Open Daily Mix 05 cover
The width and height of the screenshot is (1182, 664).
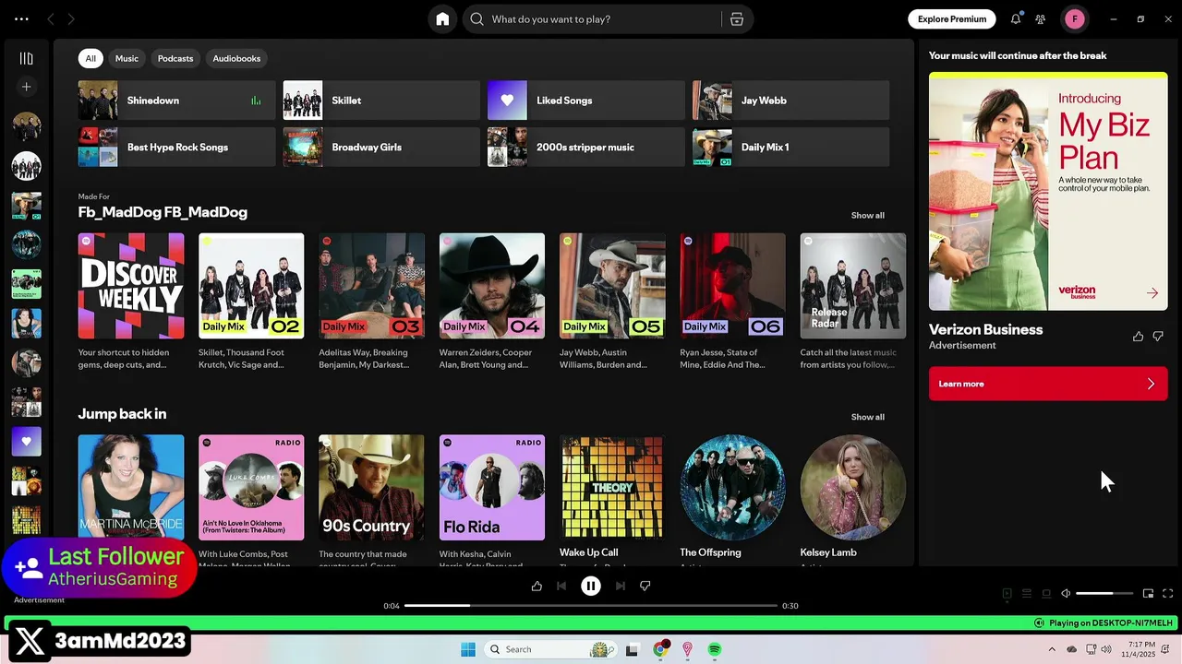click(612, 286)
